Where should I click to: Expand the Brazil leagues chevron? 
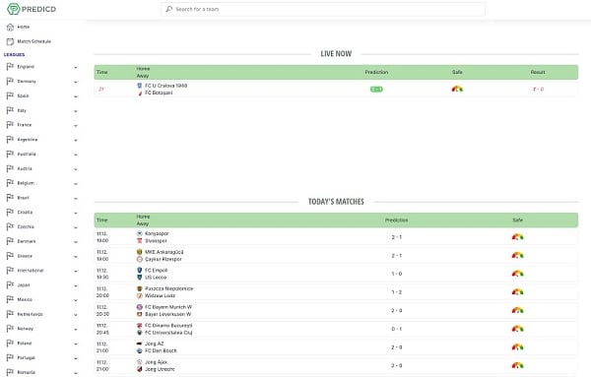[76, 199]
